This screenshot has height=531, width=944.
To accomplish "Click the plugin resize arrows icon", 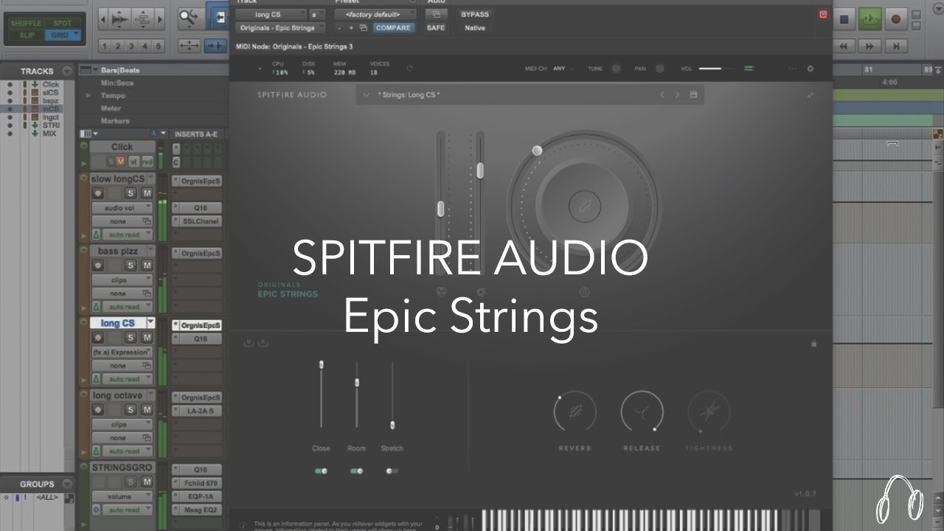I will (x=811, y=95).
